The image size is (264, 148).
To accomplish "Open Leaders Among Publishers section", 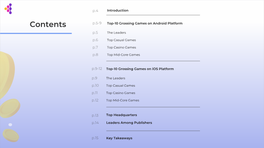I will (x=129, y=123).
